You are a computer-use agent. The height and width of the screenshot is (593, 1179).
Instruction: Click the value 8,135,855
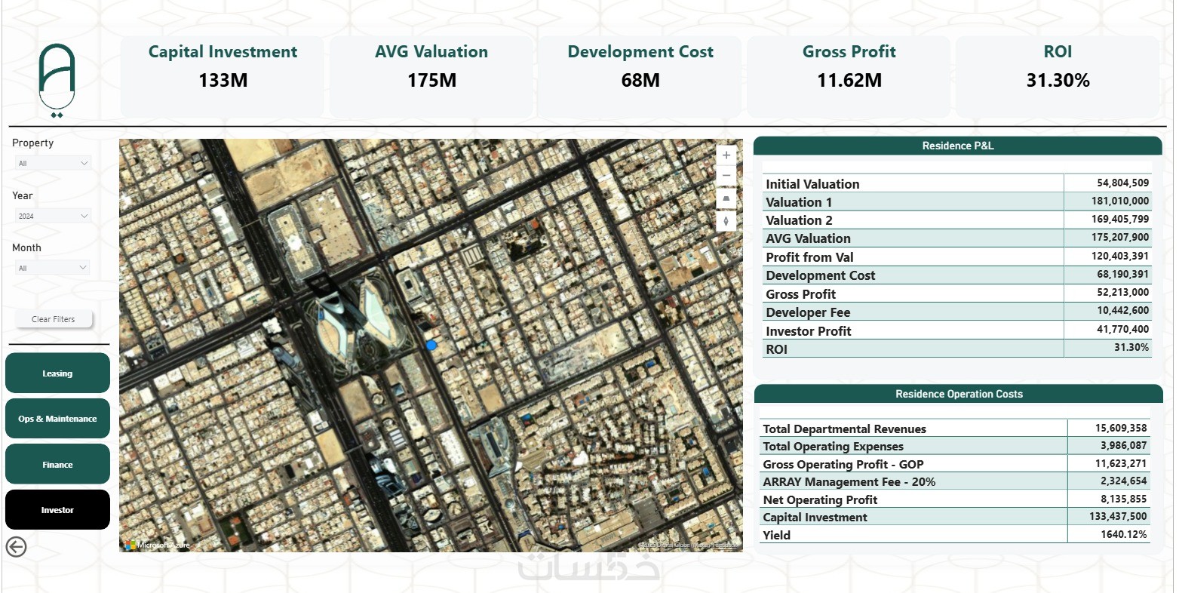click(x=1123, y=499)
